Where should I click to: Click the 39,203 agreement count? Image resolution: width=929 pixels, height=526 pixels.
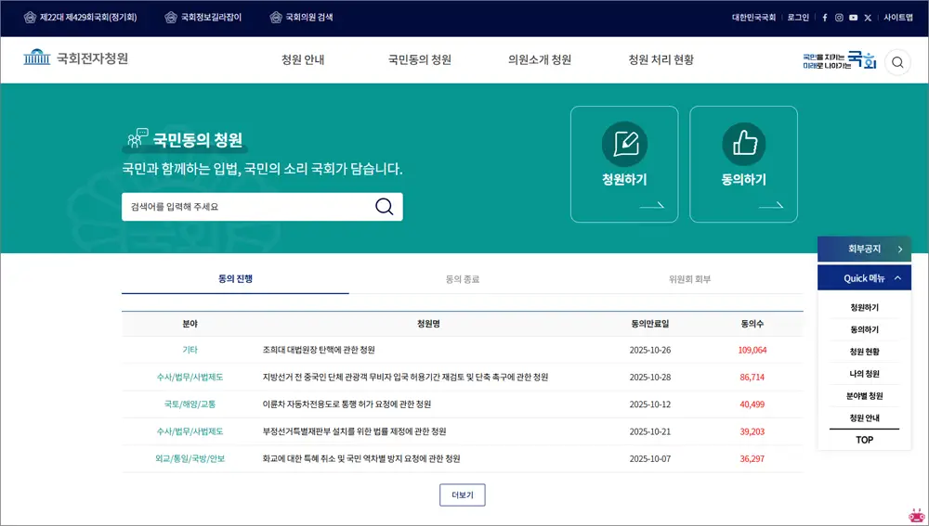(752, 431)
